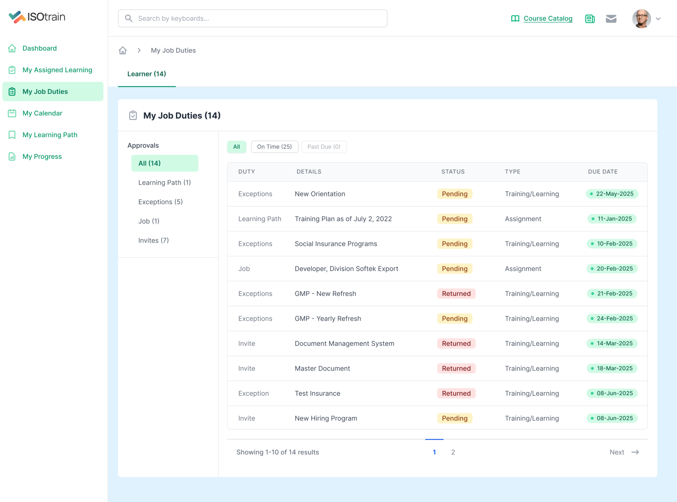Click the clipboard icon beside My Job Duties heading

(x=133, y=115)
